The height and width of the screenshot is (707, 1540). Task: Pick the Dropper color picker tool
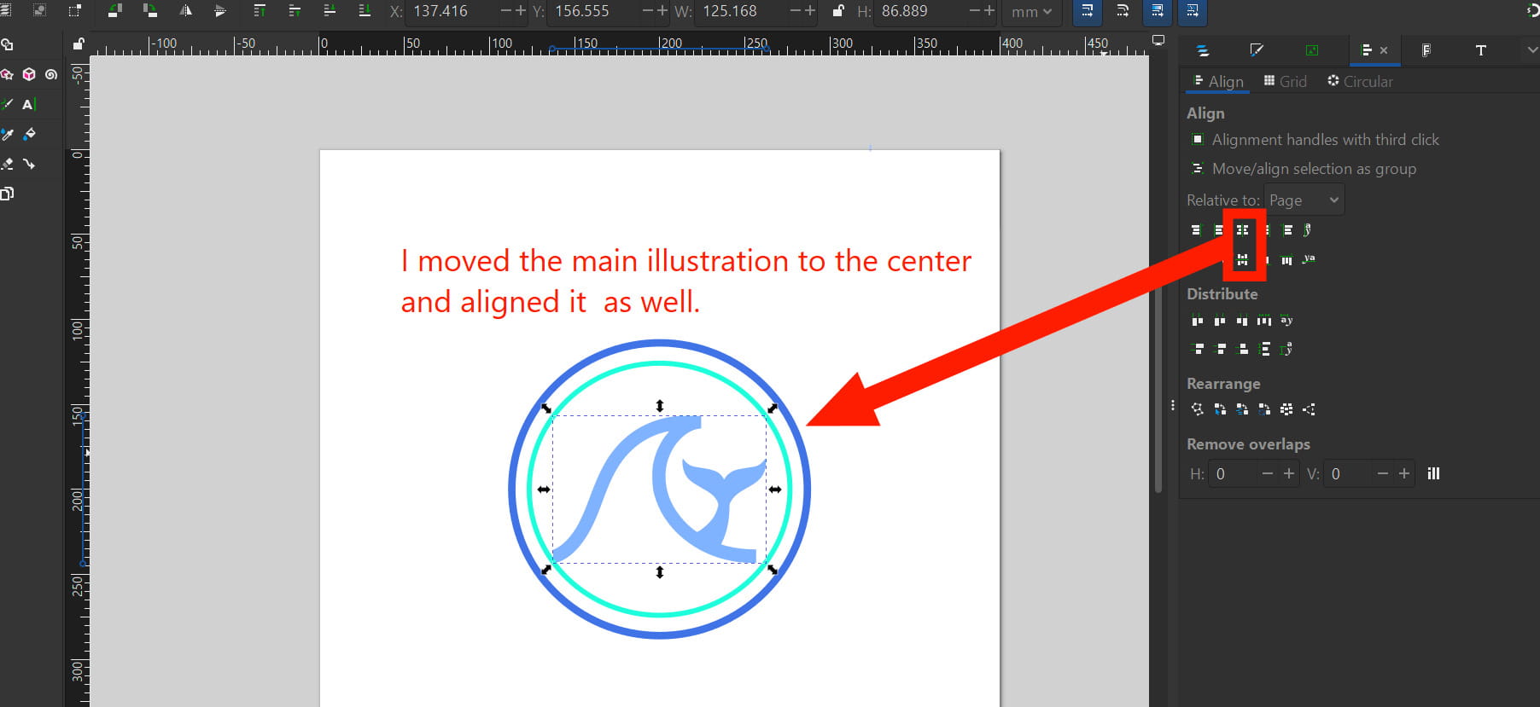(x=7, y=134)
